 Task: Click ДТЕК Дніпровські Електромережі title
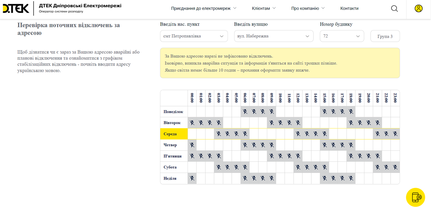point(80,5)
